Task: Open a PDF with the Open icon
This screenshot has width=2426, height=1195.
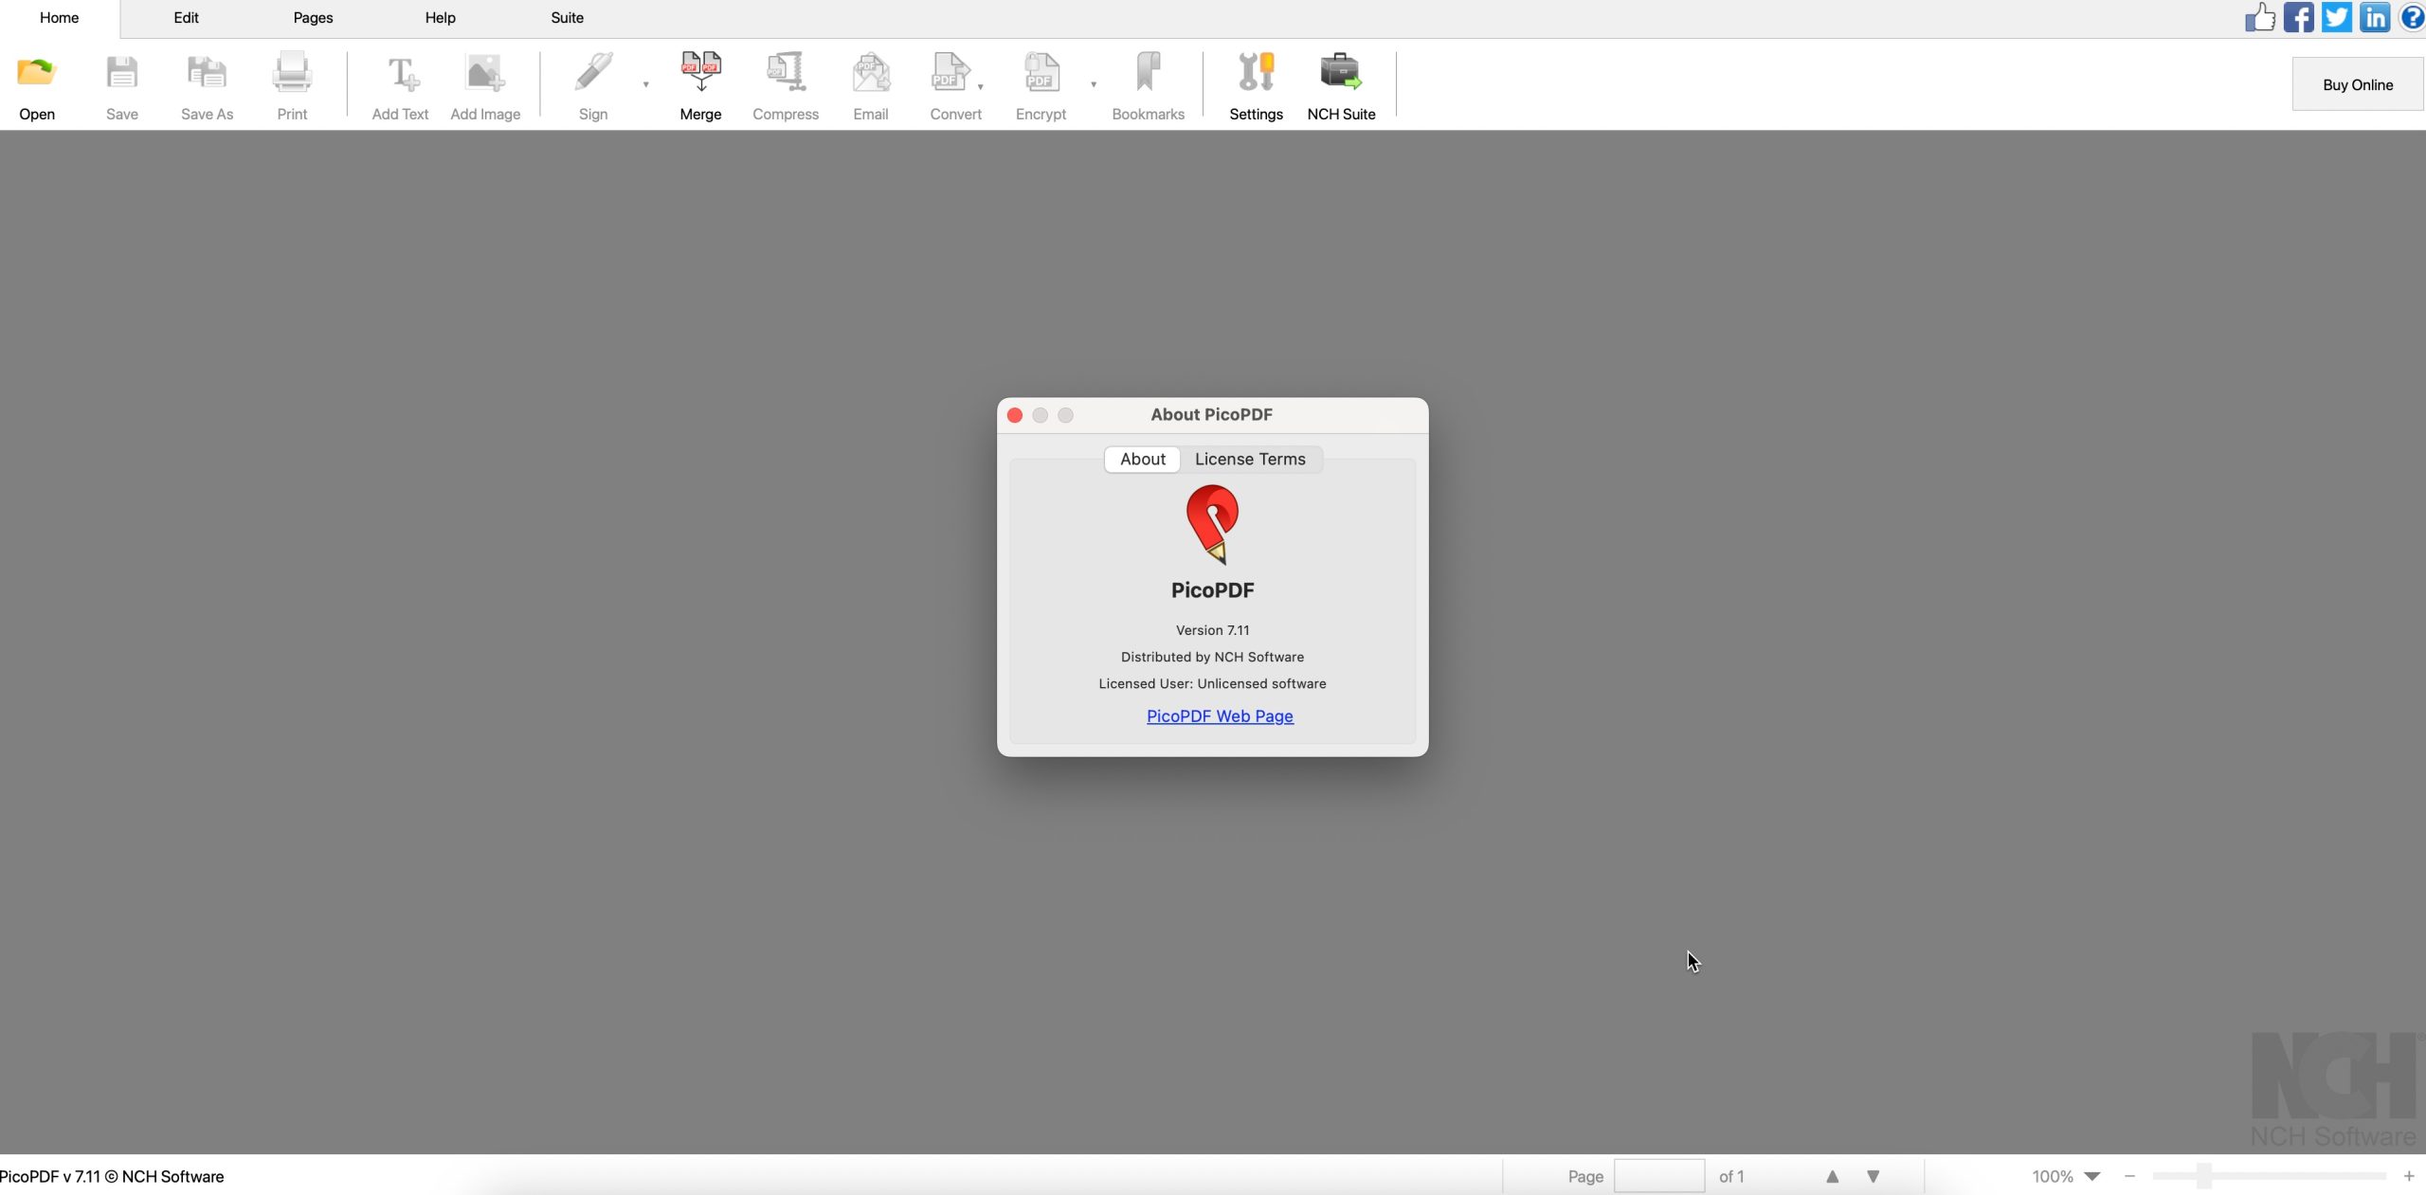Action: coord(37,73)
